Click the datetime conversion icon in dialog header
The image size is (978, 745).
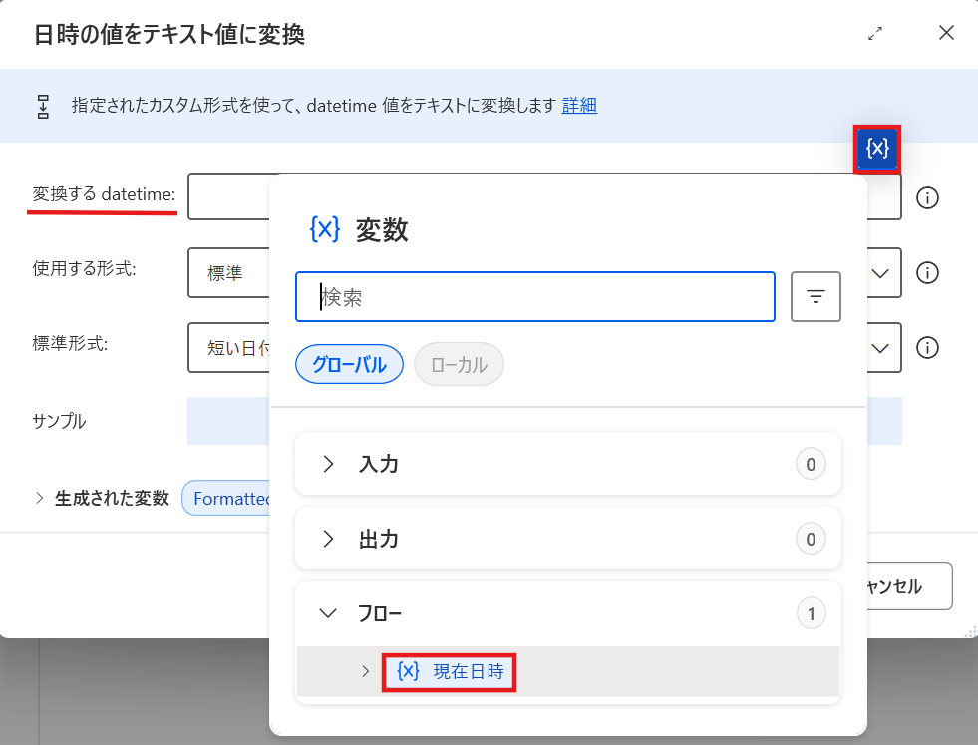click(x=41, y=106)
